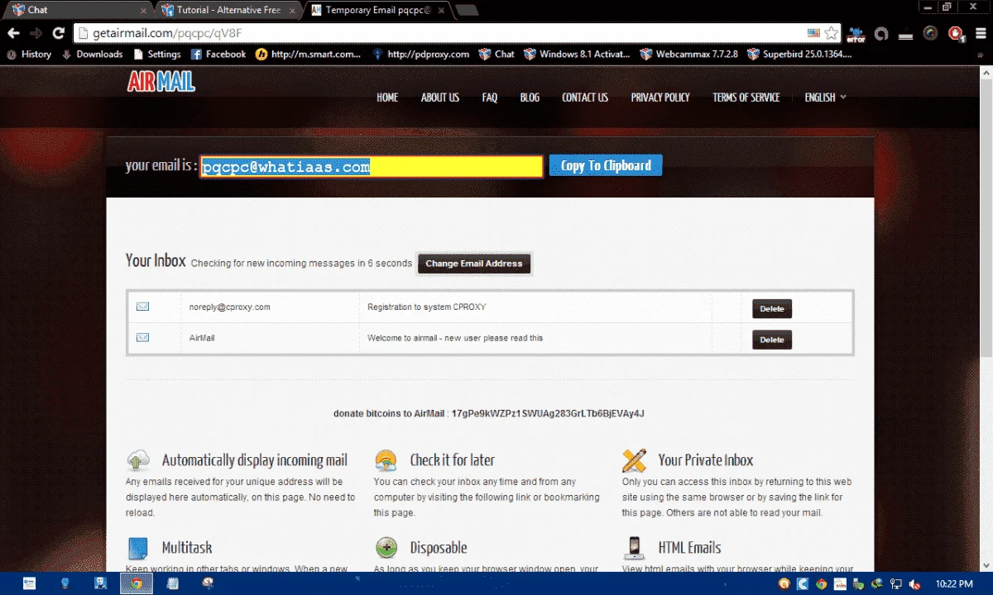Click the blue Multitask icon
Screen dimensions: 993x595
click(x=138, y=548)
